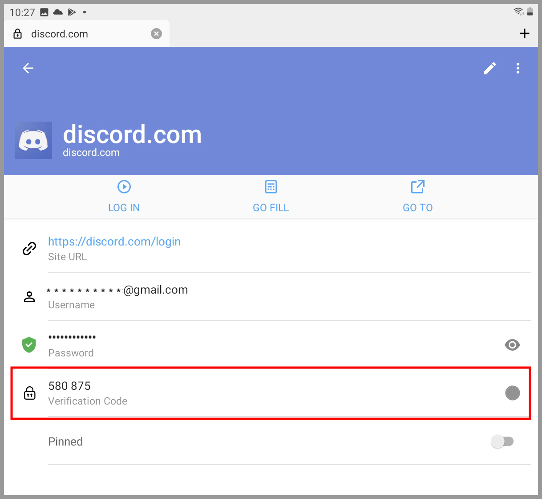Tap the large discord.com title
This screenshot has width=542, height=499.
132,134
